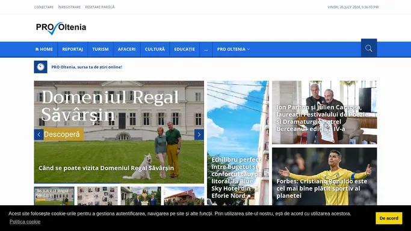This screenshot has width=411, height=231.
Task: Click the yellow Descoperă button
Action: tap(62, 134)
